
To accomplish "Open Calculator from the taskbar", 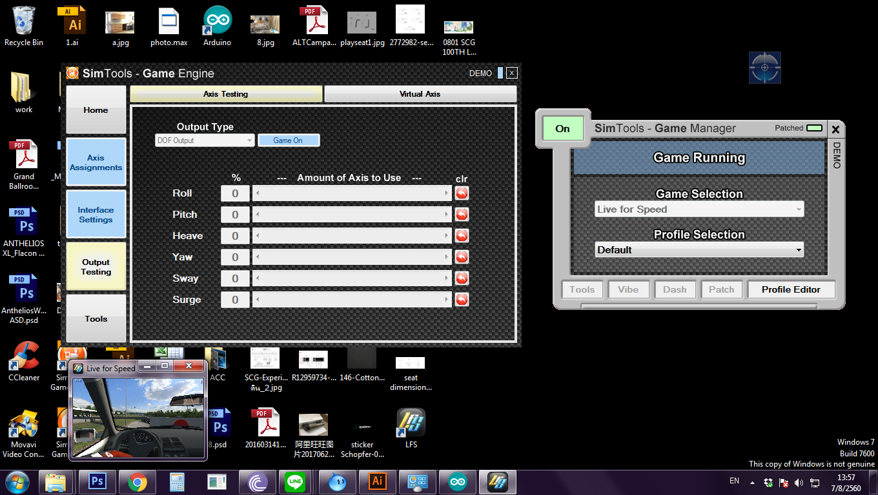I will [177, 481].
